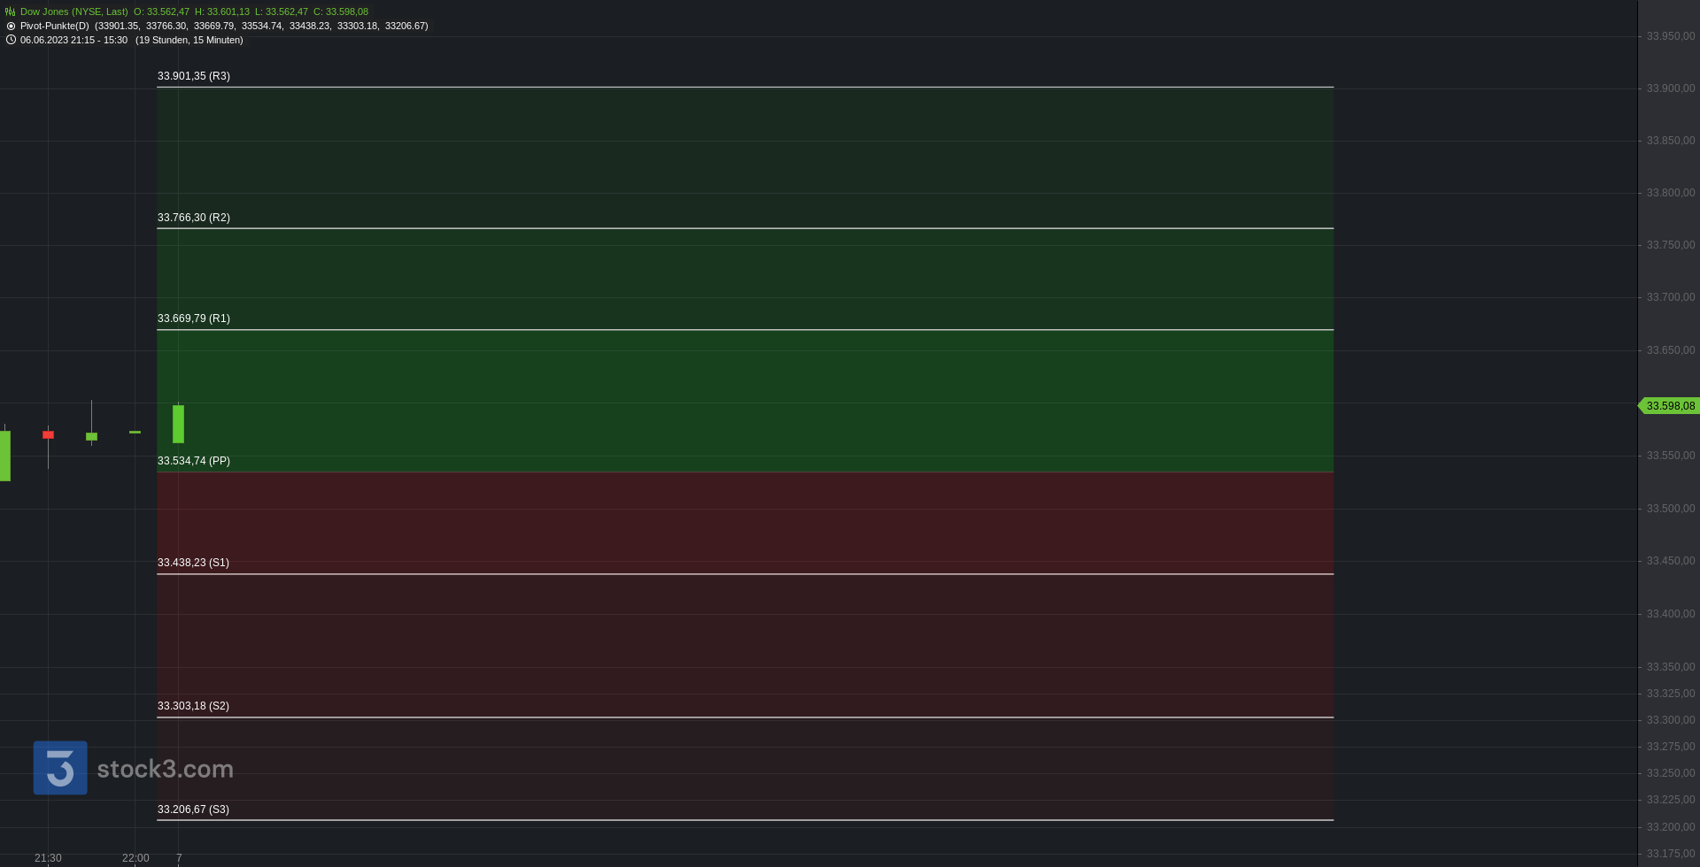Screen dimensions: 1700x867
Task: Select the 33.766,30 (R2) pivot label
Action: tap(194, 218)
